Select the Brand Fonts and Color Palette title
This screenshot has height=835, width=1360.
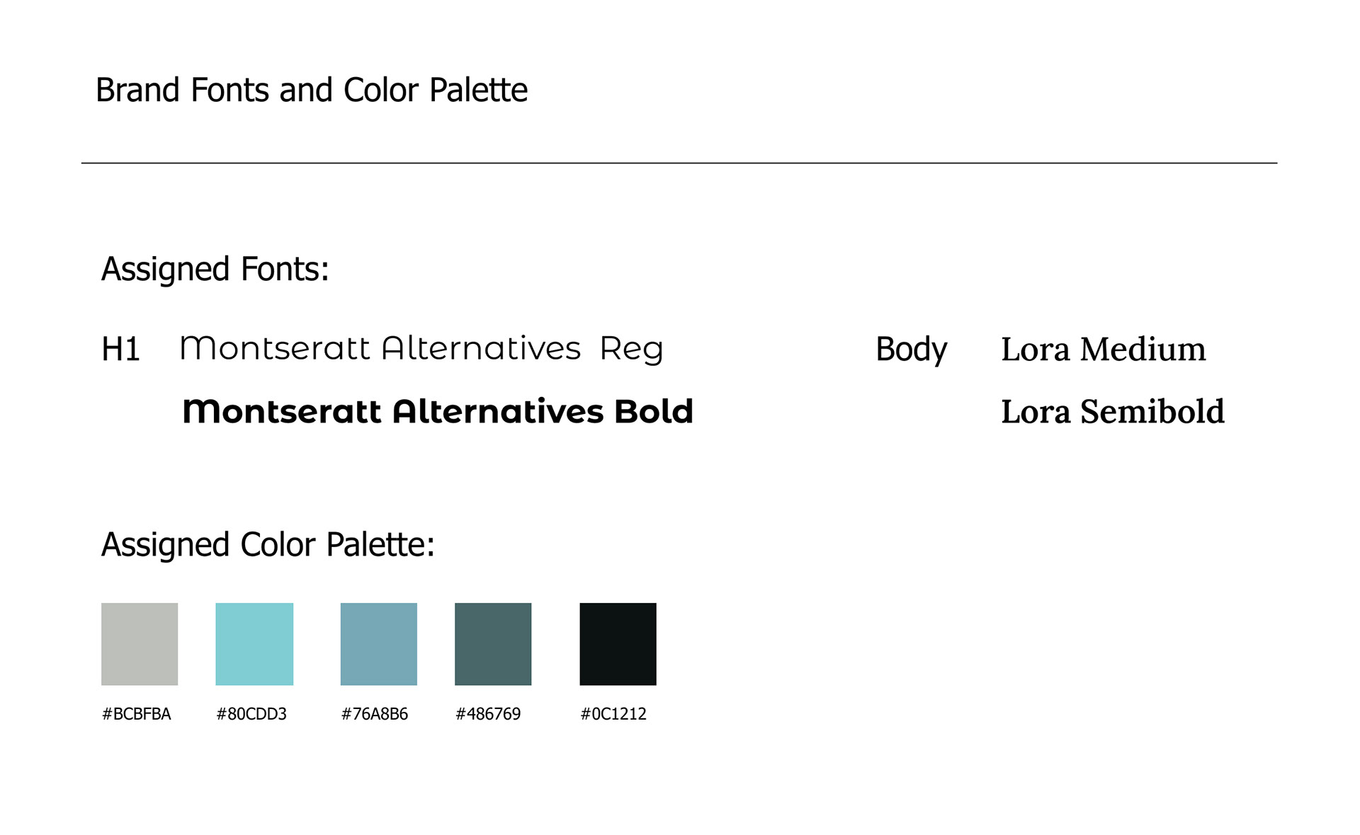(312, 91)
